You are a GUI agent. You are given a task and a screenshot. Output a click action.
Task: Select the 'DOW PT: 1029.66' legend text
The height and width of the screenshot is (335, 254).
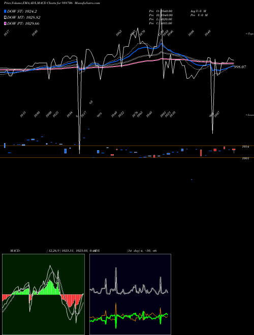pyautogui.click(x=23, y=23)
